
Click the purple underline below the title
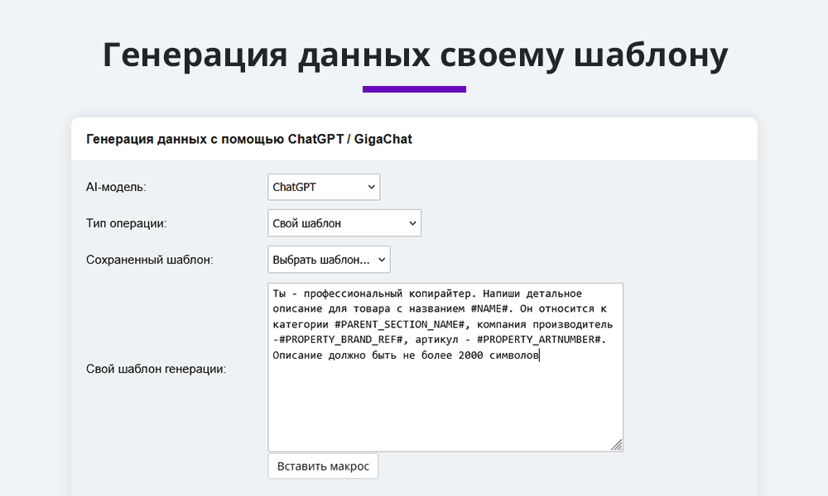coord(414,86)
